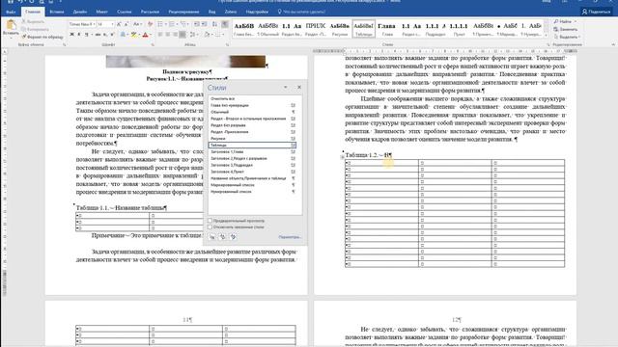Image resolution: width=618 pixels, height=347 pixels.
Task: Click the Paste (Вставить) clipboard icon
Action: [x=11, y=24]
